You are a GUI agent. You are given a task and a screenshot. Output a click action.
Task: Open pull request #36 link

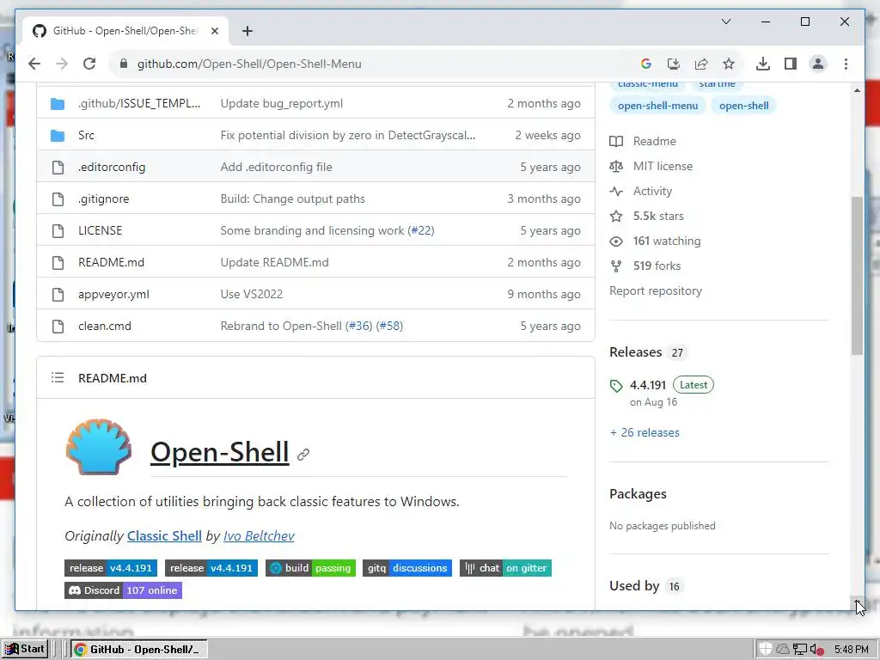[358, 326]
